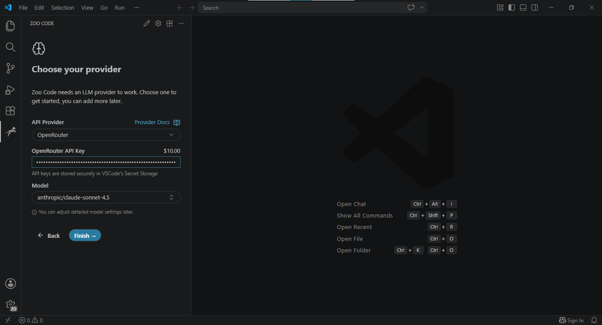This screenshot has height=325, width=602.
Task: Select the Zoo Code kangaroo icon in activity bar
Action: 10,132
